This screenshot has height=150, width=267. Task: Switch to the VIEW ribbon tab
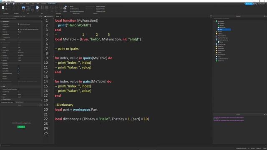click(38, 4)
